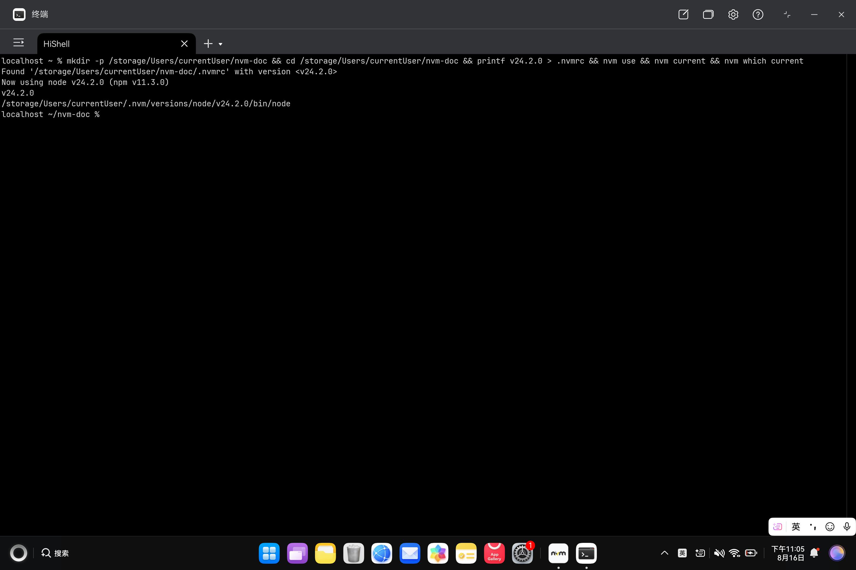This screenshot has width=856, height=570.
Task: Open App Gallery in dock
Action: [x=494, y=553]
